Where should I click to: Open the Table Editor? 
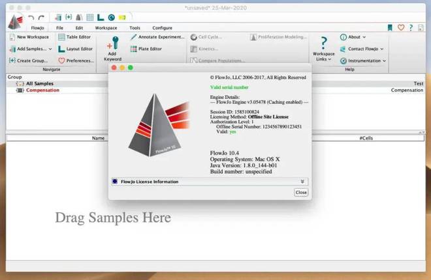[74, 37]
